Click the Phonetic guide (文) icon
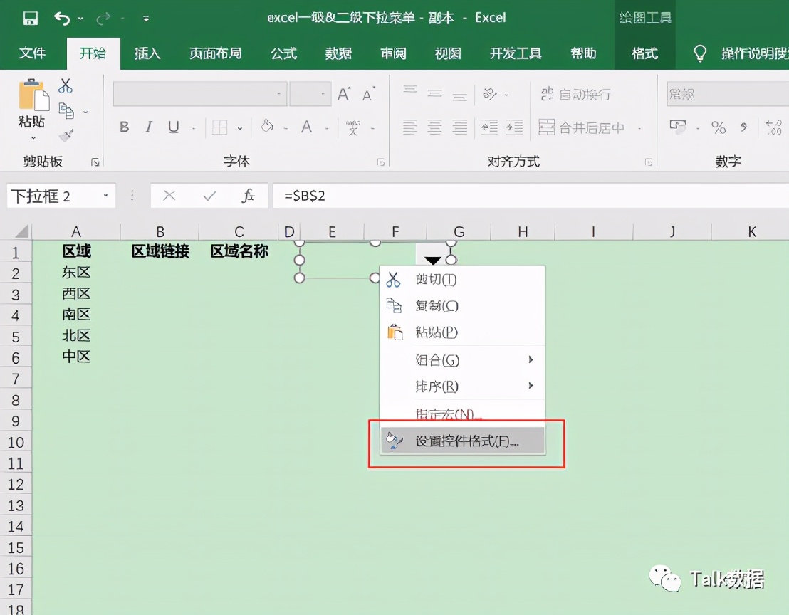 pos(353,127)
